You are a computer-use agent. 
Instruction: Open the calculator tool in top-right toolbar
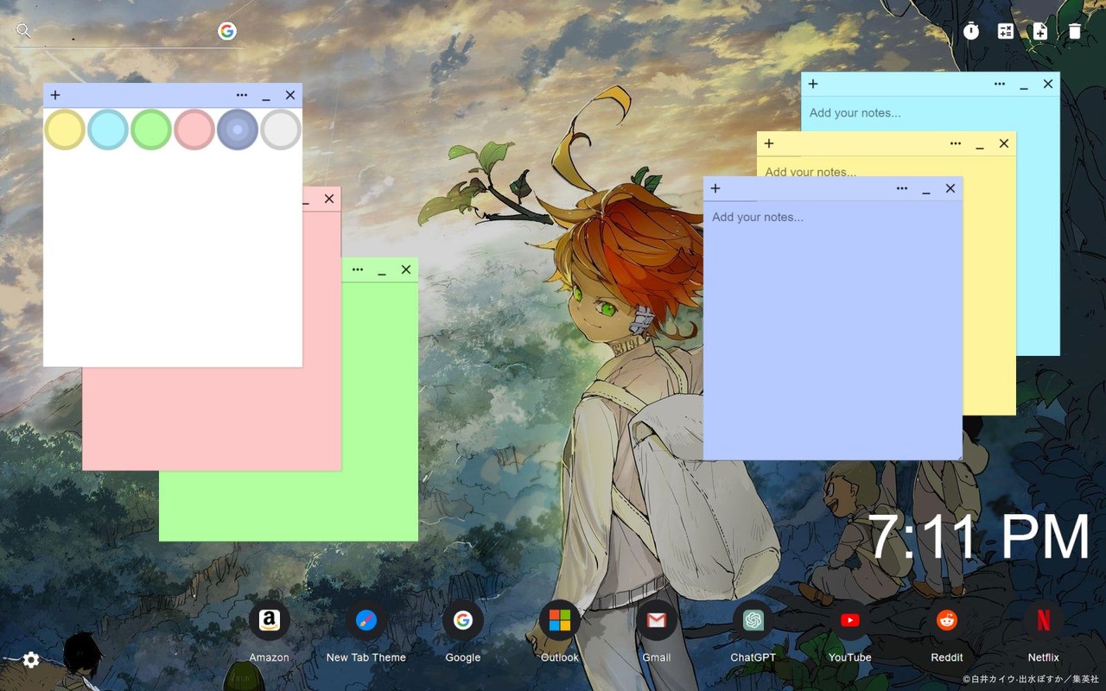pos(1006,31)
